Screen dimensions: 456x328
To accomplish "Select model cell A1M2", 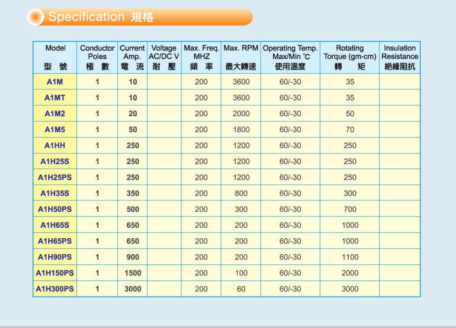I will [55, 114].
